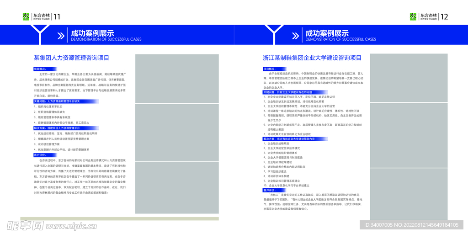Image resolution: width=468 pixels, height=234 pixels.
Task: Select the 成功案例展示 heading on page 11
Action: 92,33
